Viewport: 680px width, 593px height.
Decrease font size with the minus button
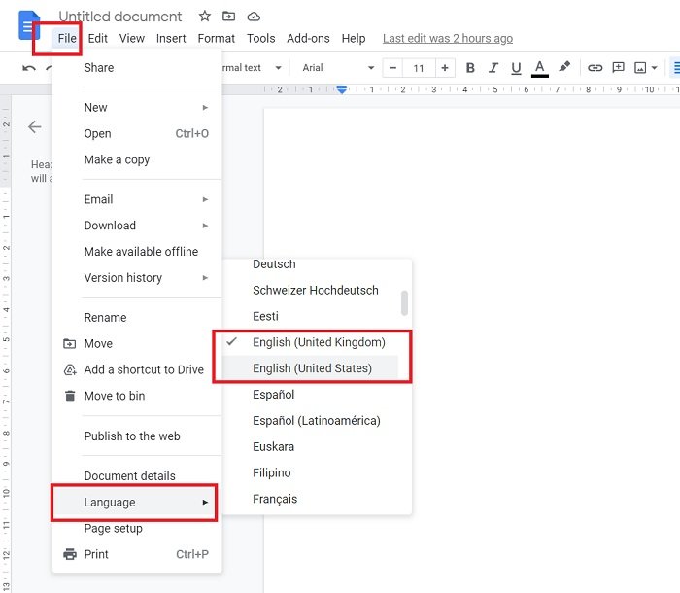coord(392,68)
